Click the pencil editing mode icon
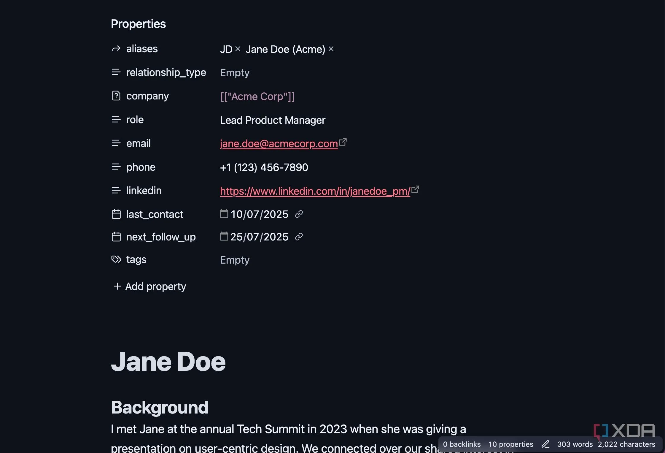Screen dimensions: 665x453 click(545, 444)
